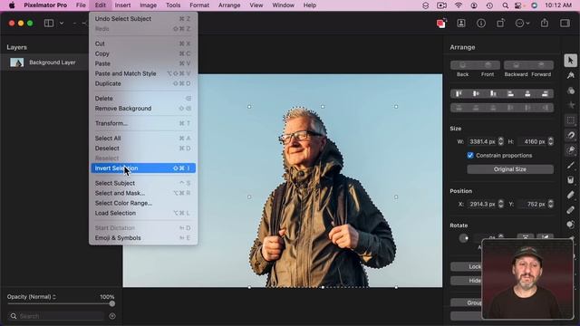Click the crop rotate toolbar icon

click(x=500, y=24)
